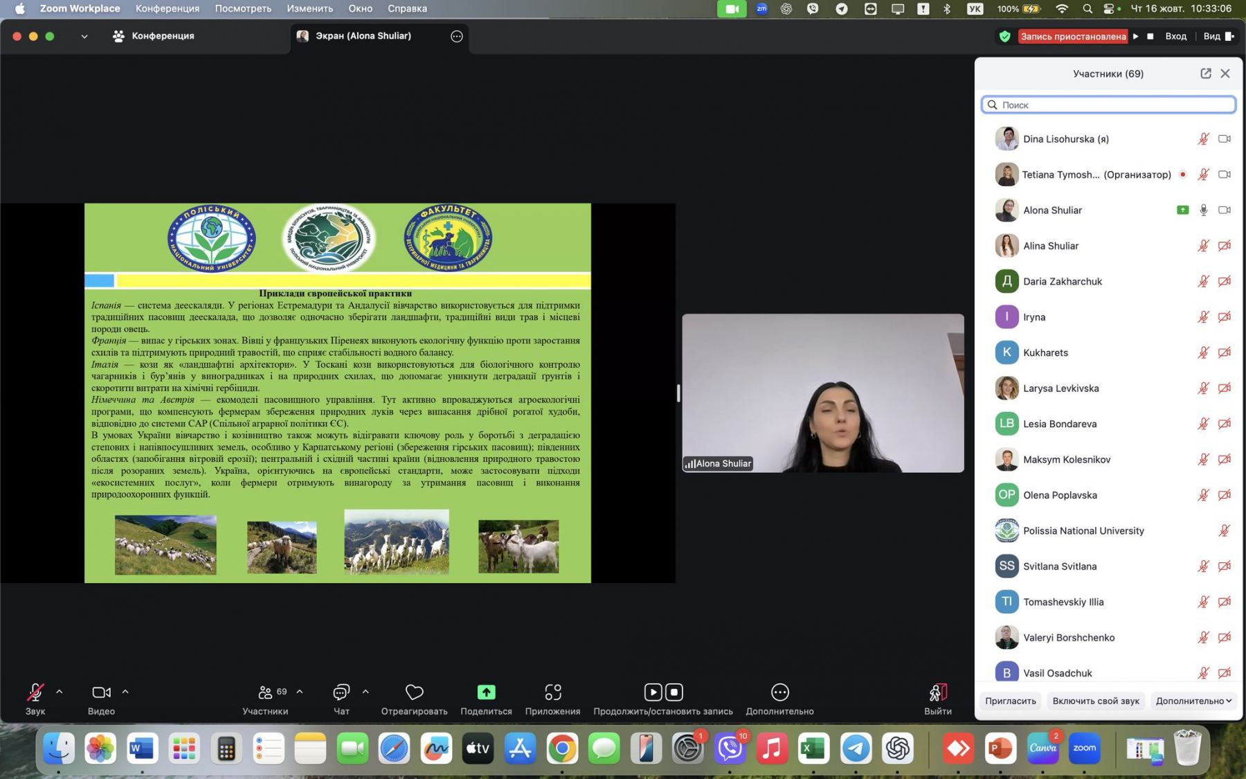Unmute microphone with the Audio button
The image size is (1246, 779).
coord(35,692)
